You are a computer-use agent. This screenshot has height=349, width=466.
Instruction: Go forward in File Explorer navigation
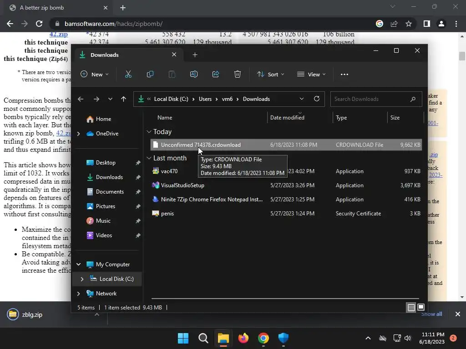[x=96, y=99]
